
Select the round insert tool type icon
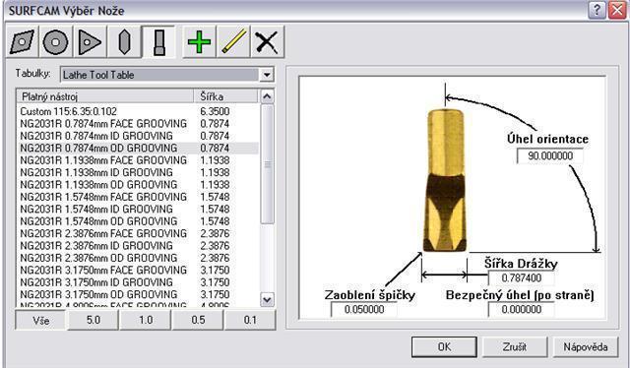click(x=56, y=41)
